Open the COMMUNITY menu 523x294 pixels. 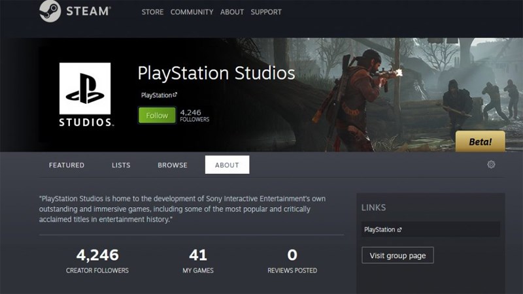(192, 12)
